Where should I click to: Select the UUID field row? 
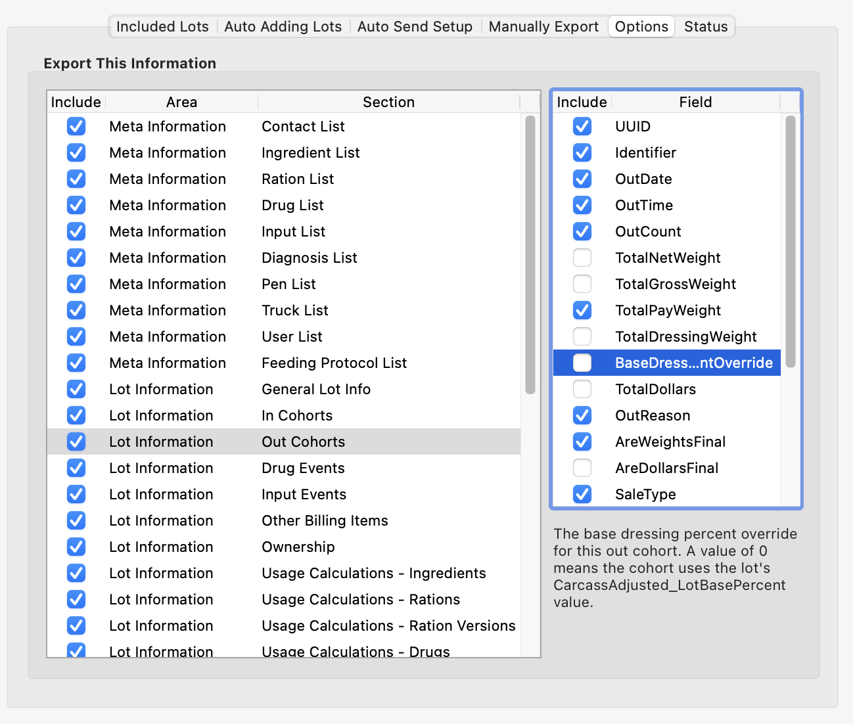click(x=667, y=126)
